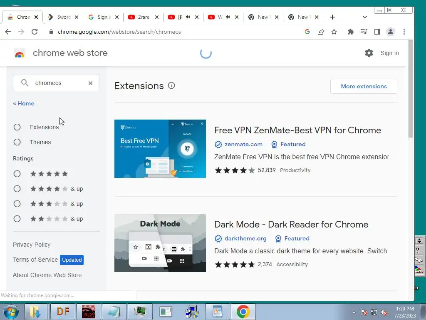Screen dimensions: 426x320
Task: Filter by four stars & up
Action: [x=17, y=189]
